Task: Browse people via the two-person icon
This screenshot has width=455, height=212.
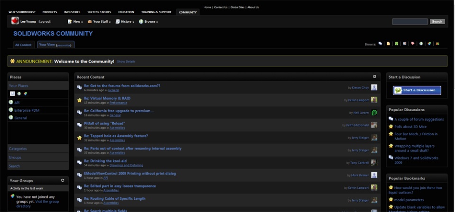Action: (x=437, y=44)
